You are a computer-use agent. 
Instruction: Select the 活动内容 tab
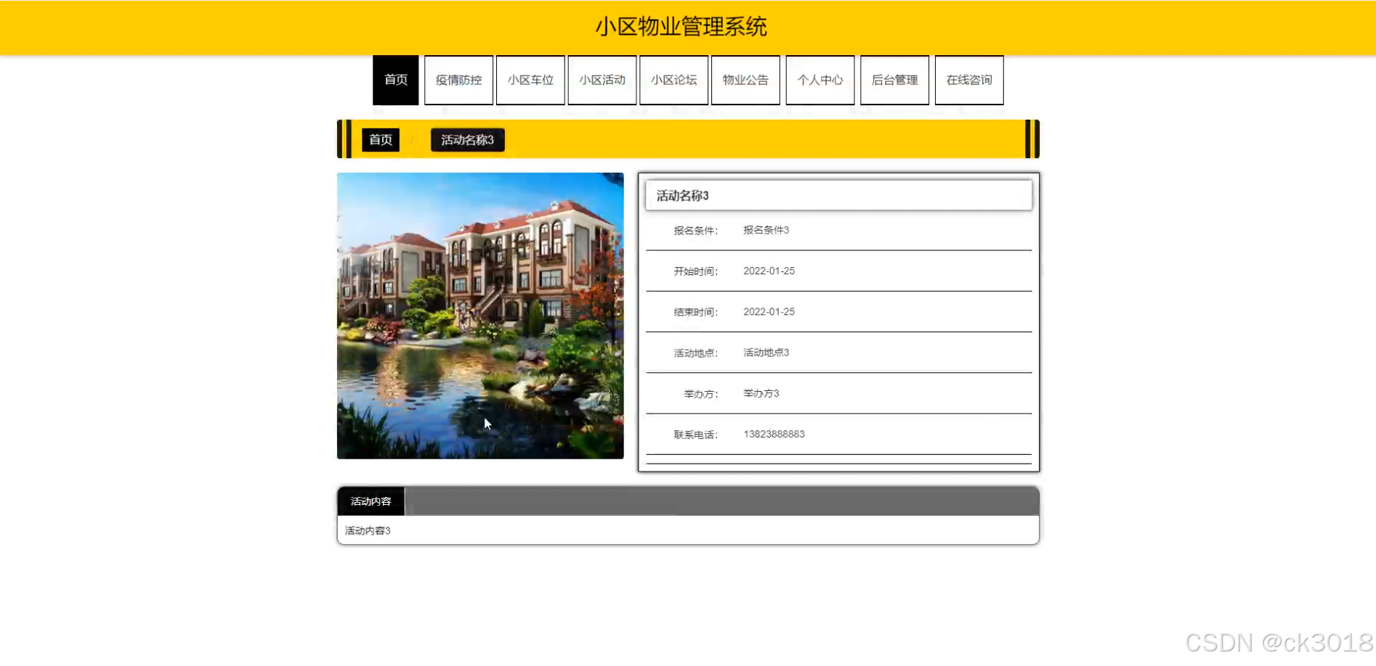click(x=371, y=501)
